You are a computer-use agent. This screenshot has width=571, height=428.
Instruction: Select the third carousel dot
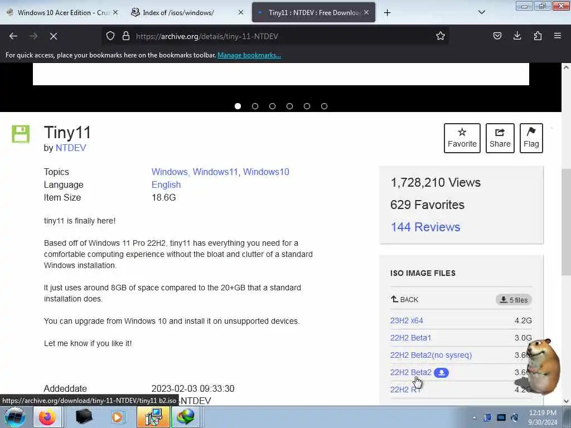click(x=272, y=106)
